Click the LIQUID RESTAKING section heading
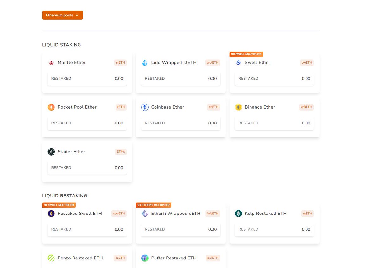 (65, 196)
